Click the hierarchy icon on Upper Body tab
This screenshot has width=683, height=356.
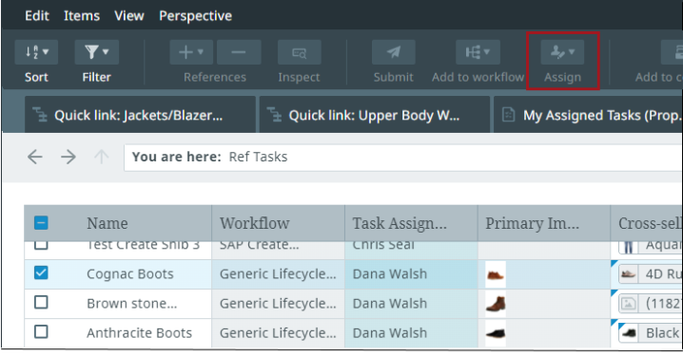(x=274, y=115)
